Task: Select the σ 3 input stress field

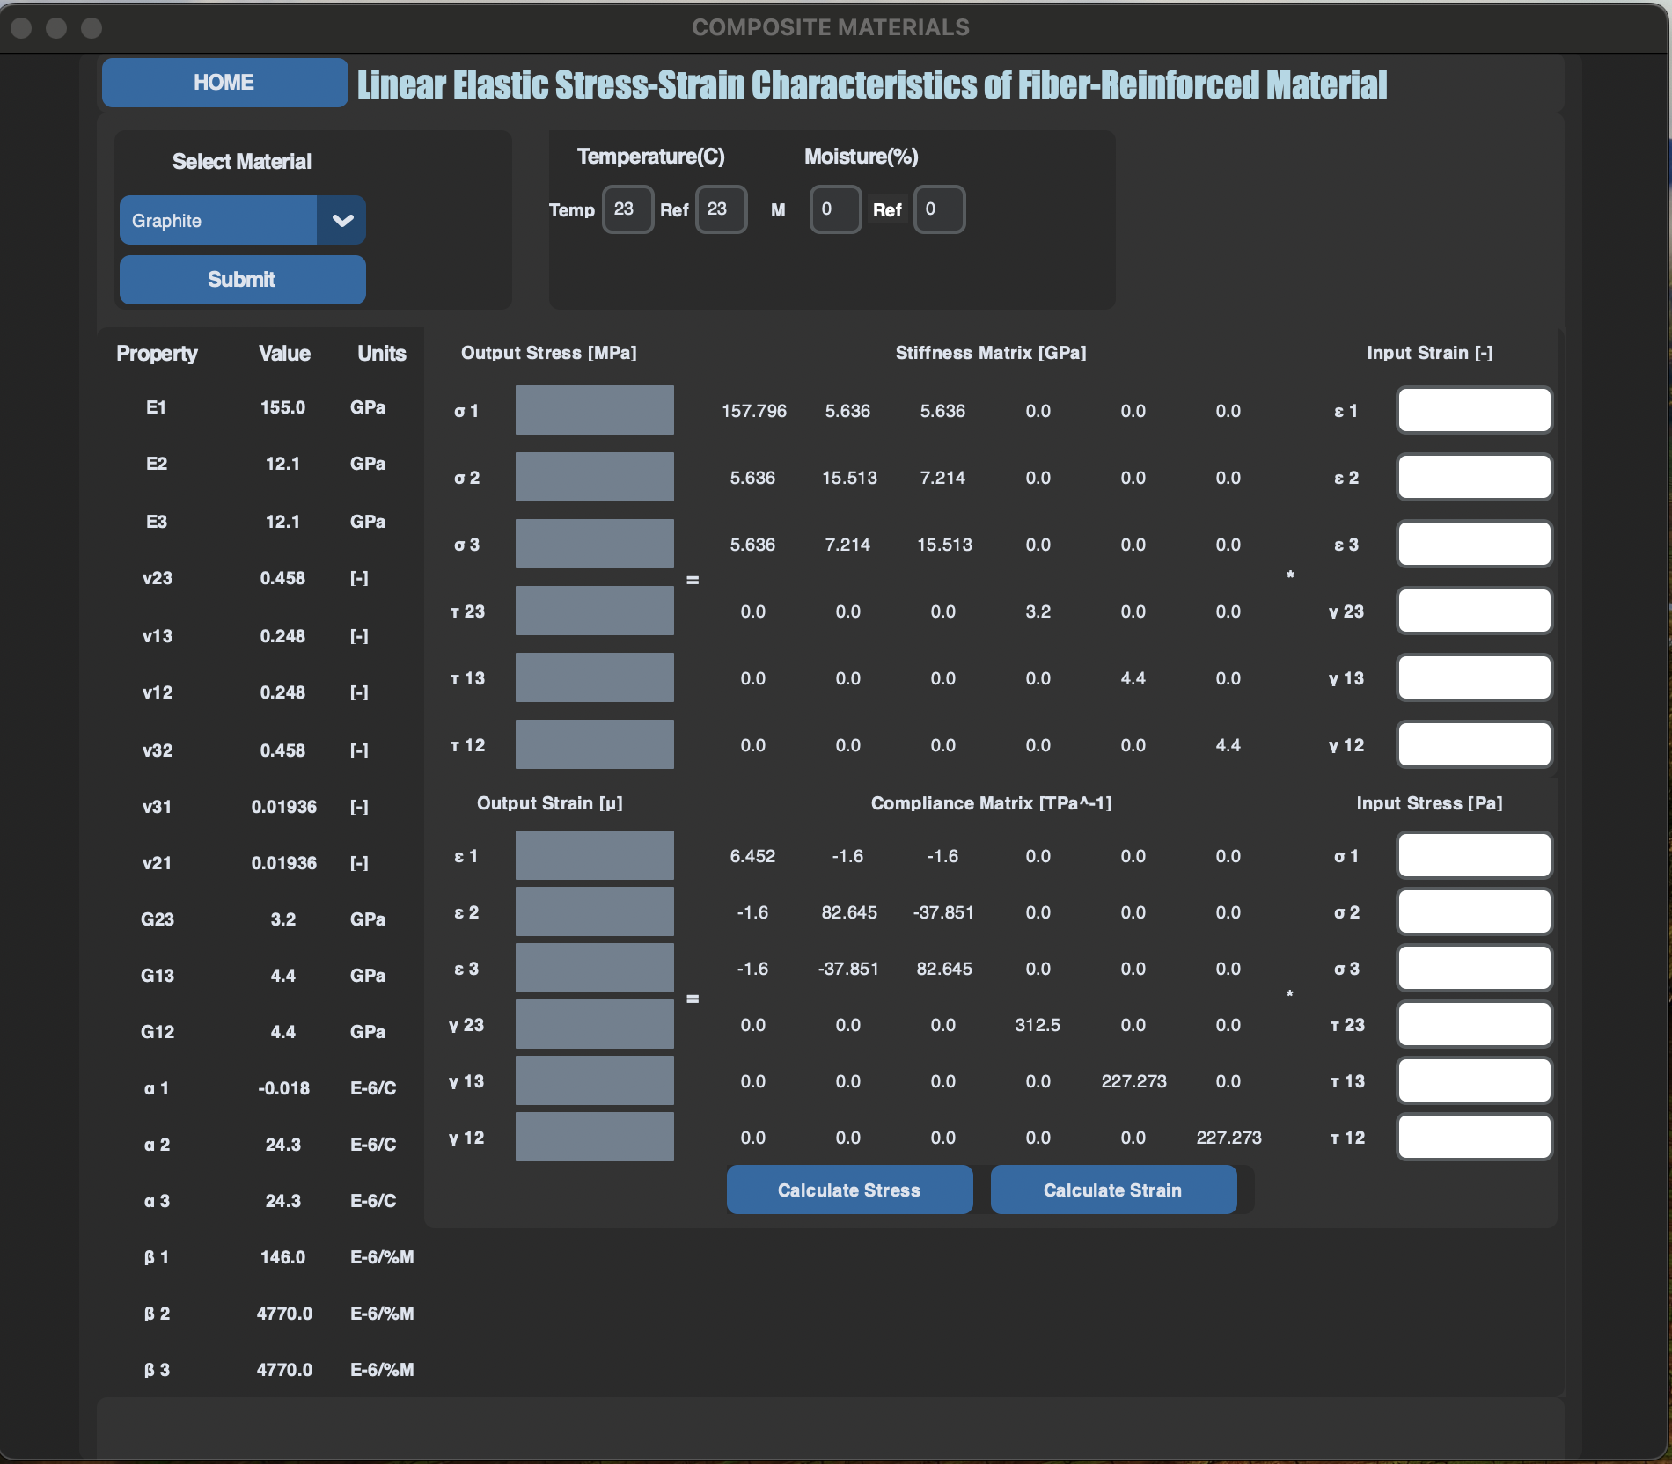Action: [x=1474, y=968]
